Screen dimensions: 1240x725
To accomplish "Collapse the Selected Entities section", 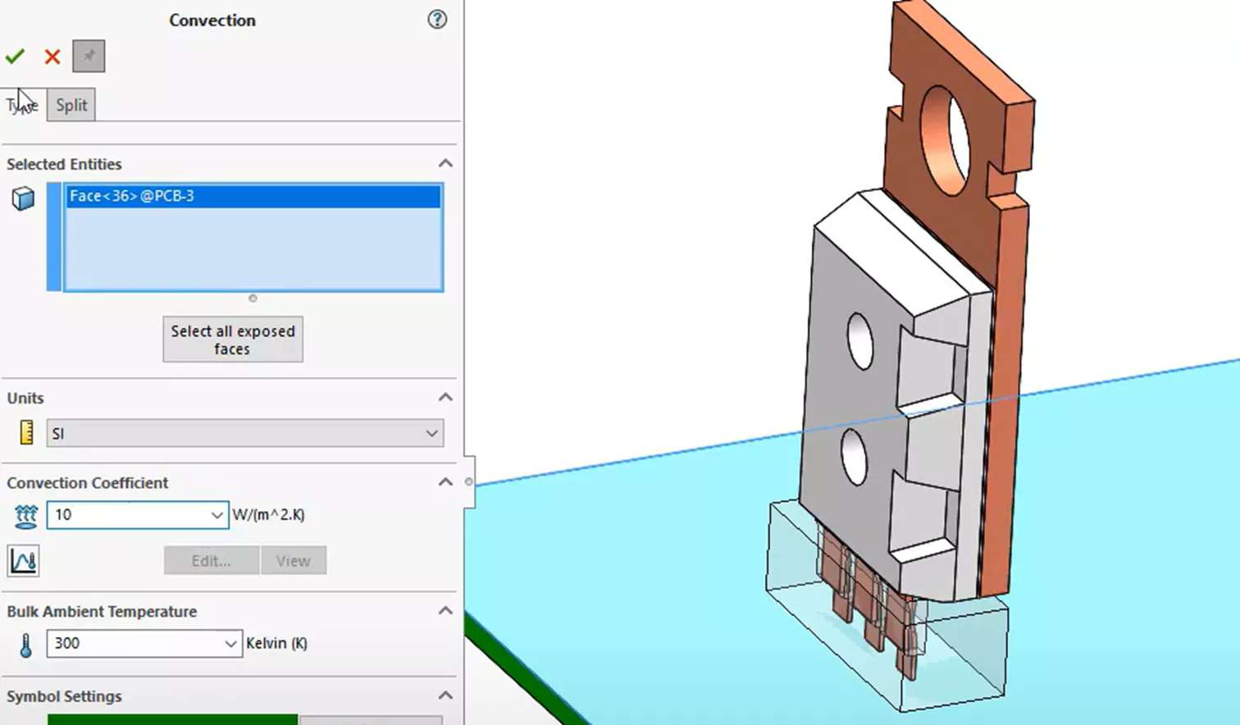I will pos(444,163).
